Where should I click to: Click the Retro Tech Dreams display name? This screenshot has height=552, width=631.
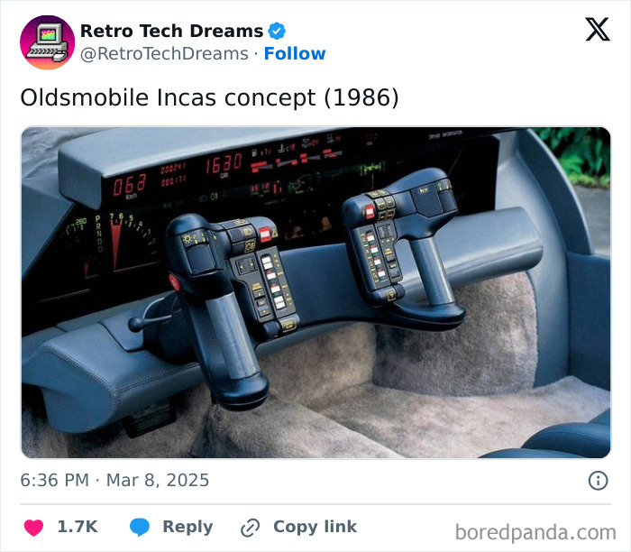coord(172,31)
